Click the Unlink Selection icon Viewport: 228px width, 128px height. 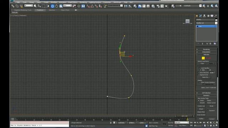pyautogui.click(x=17, y=6)
